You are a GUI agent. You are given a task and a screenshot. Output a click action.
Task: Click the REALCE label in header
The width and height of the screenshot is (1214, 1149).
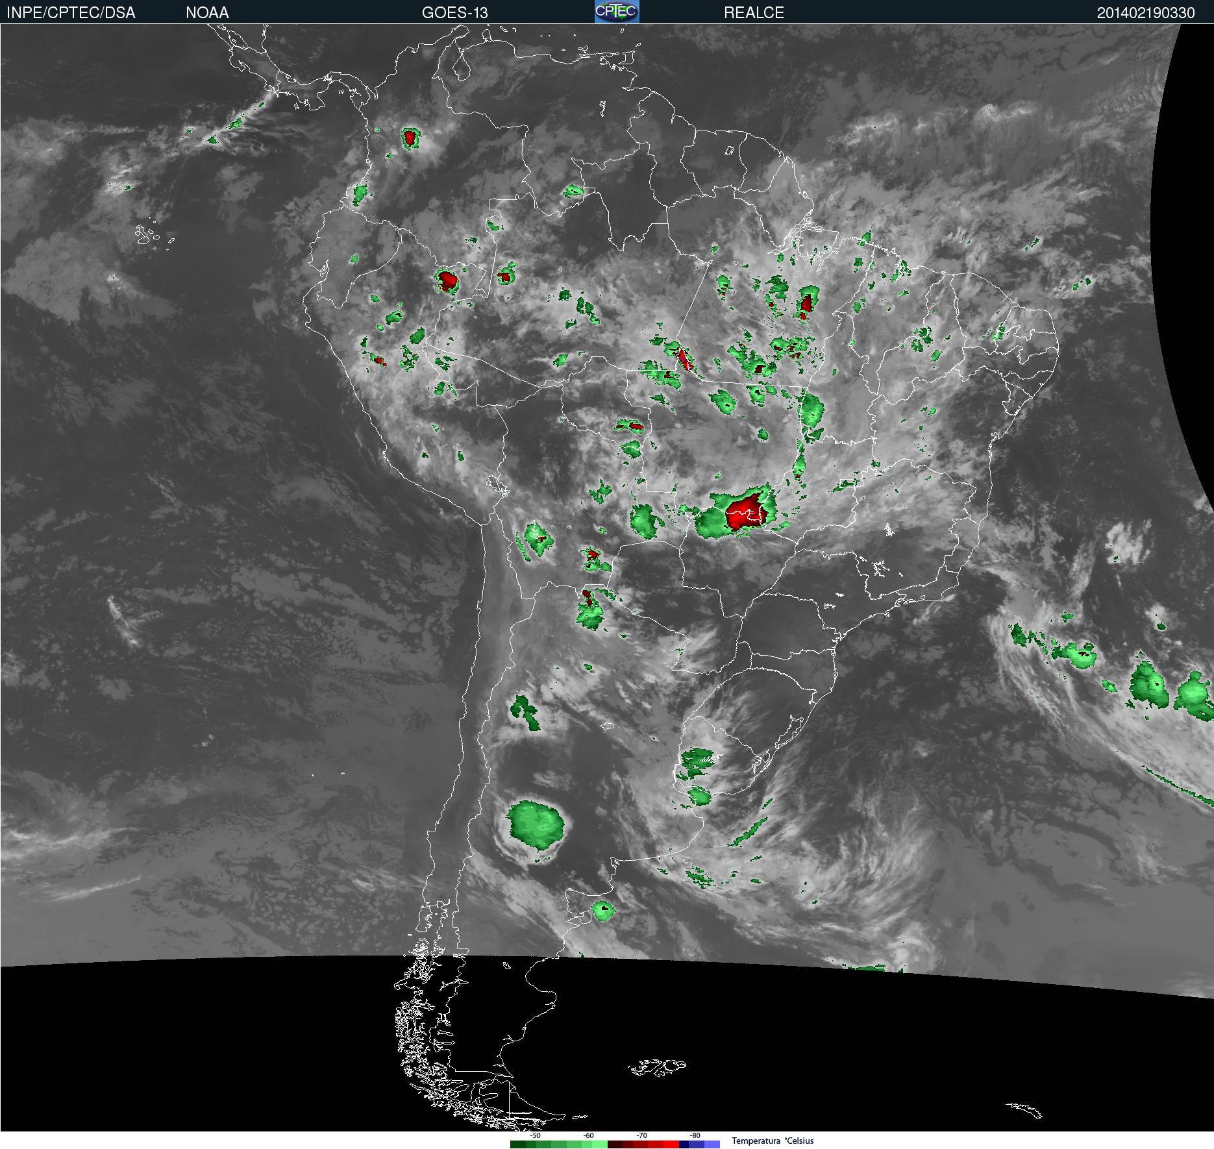pos(754,13)
